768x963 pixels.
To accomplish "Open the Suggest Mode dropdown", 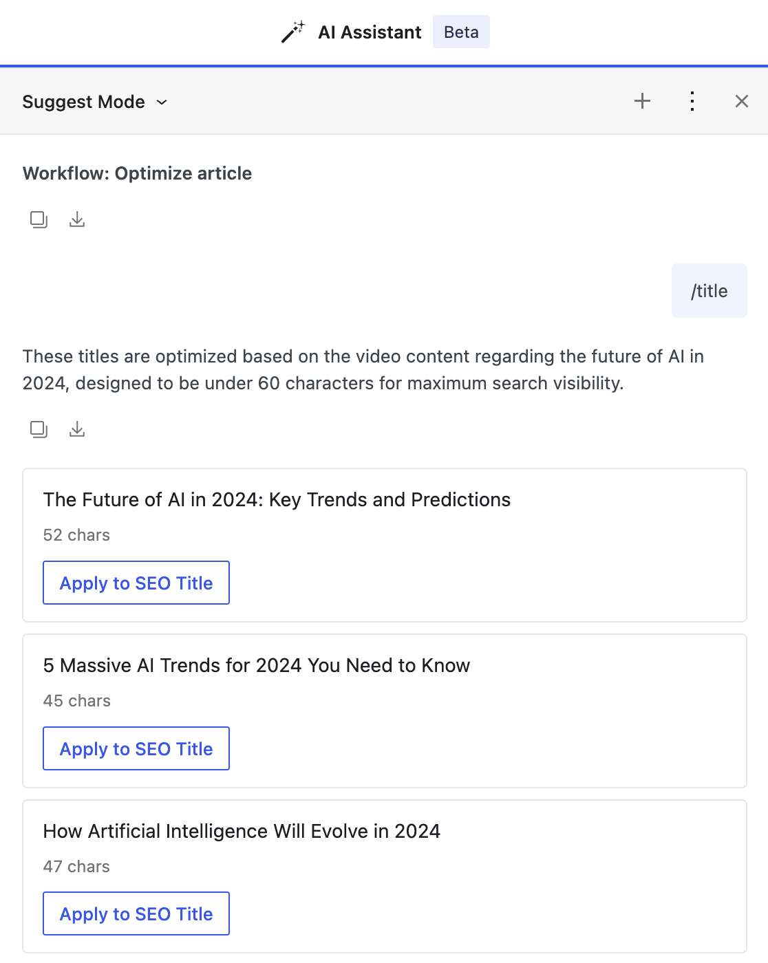I will coord(95,102).
